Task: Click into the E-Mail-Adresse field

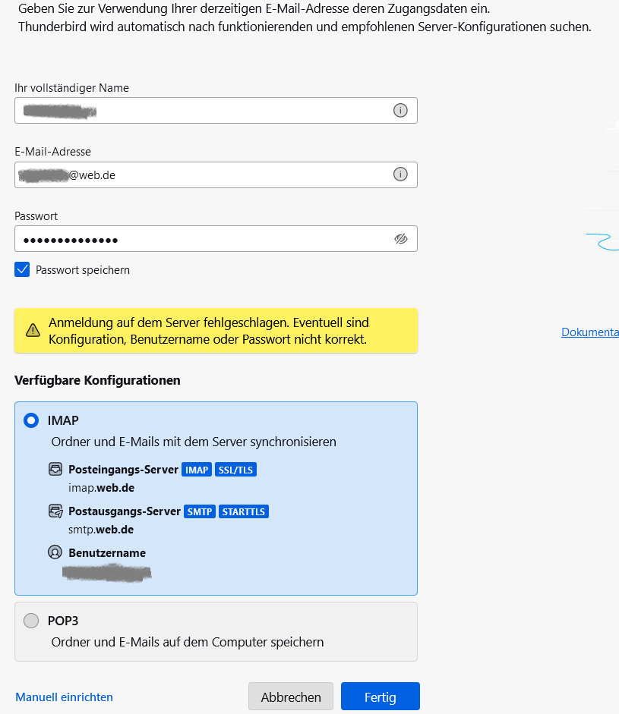Action: [x=228, y=175]
